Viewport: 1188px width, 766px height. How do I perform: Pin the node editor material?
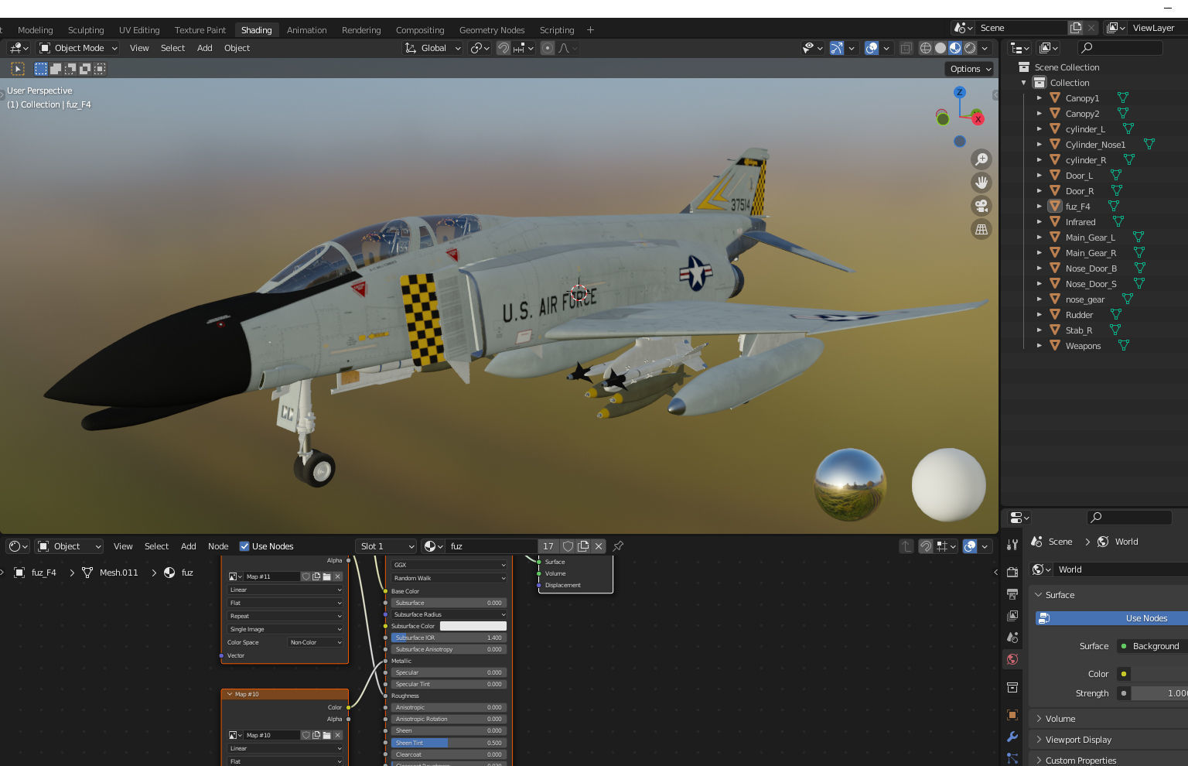618,546
